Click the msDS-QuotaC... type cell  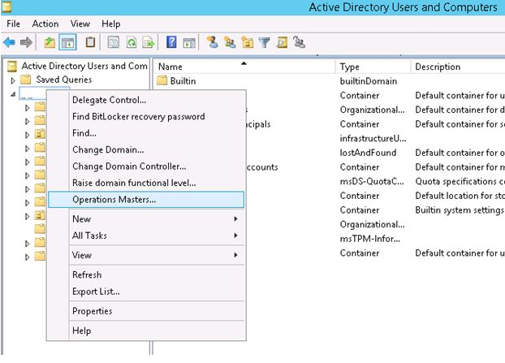(x=372, y=181)
